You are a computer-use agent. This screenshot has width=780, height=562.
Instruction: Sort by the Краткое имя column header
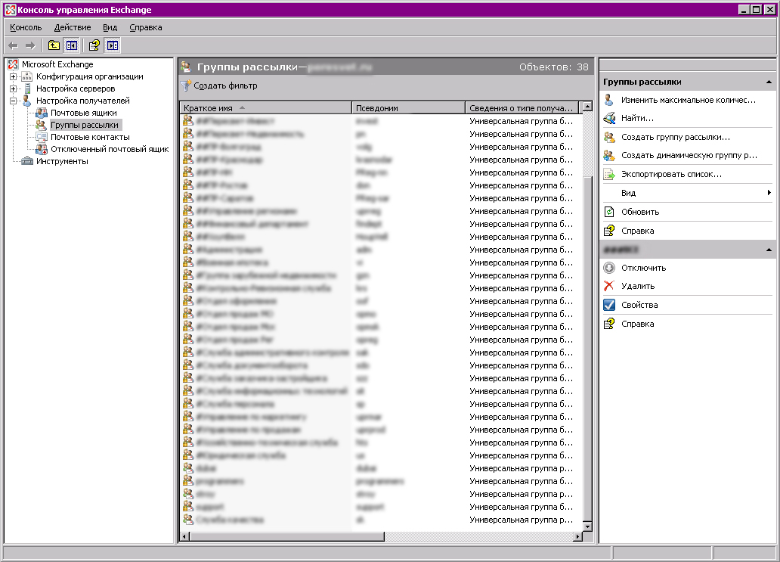tap(265, 108)
